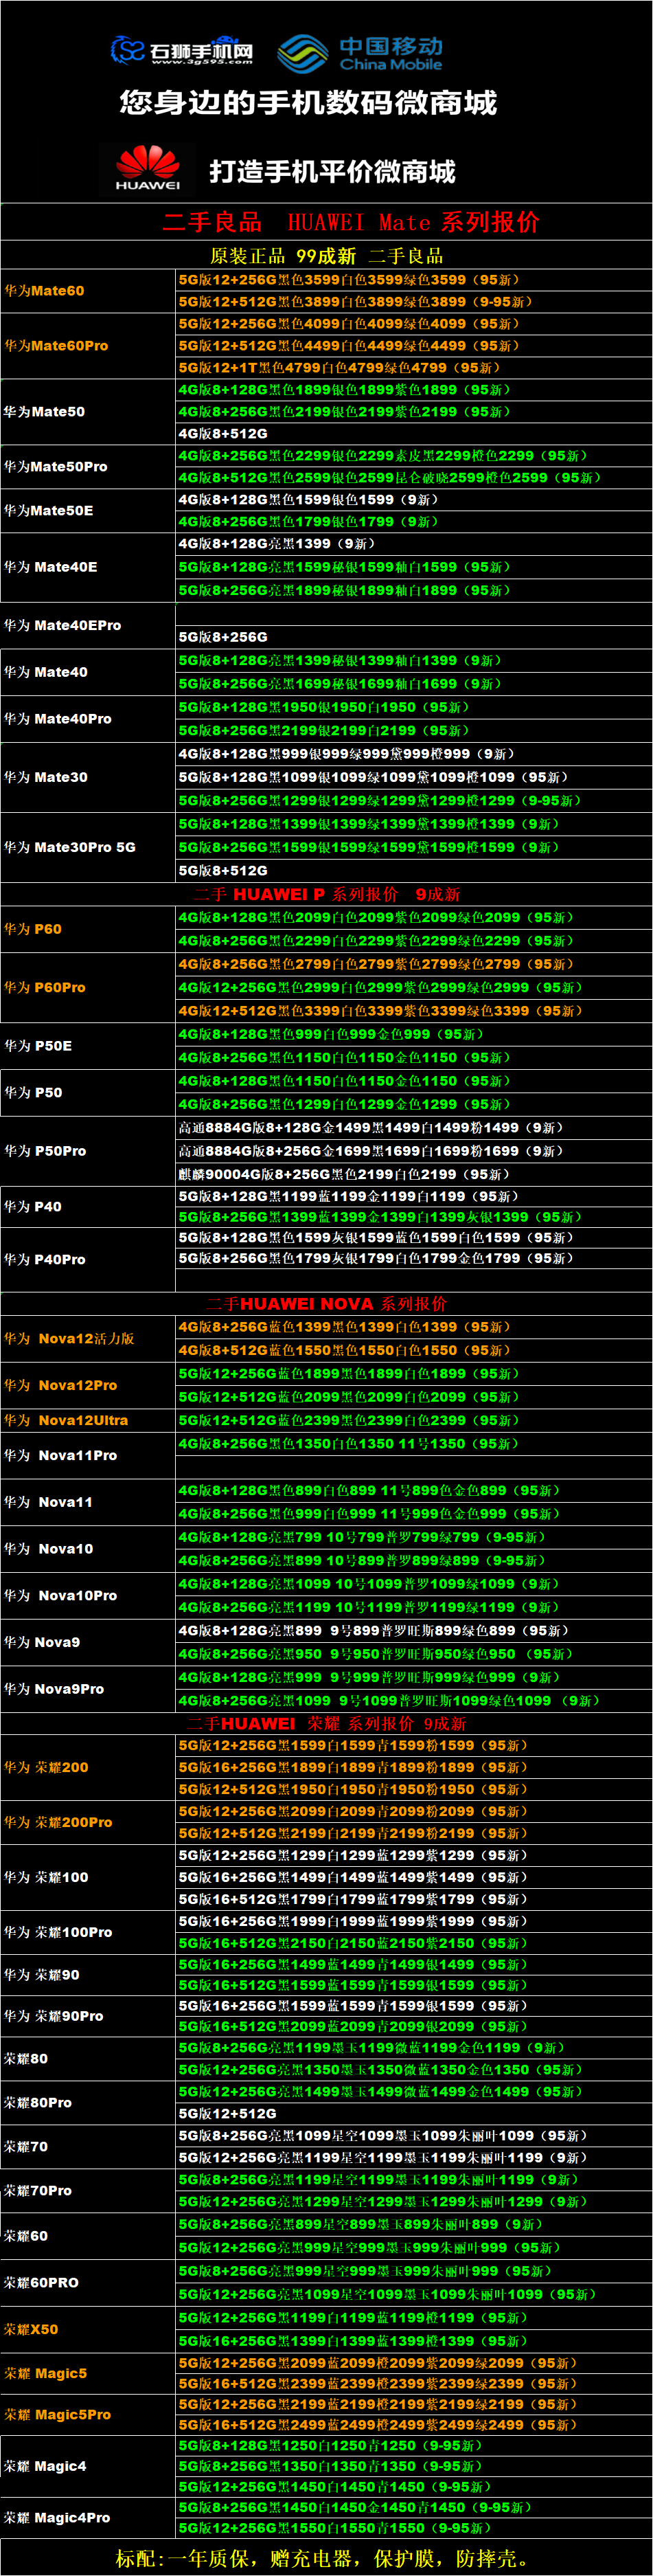Select the 华为 Nova12Ultra label
653x2576 pixels.
[x=66, y=1421]
